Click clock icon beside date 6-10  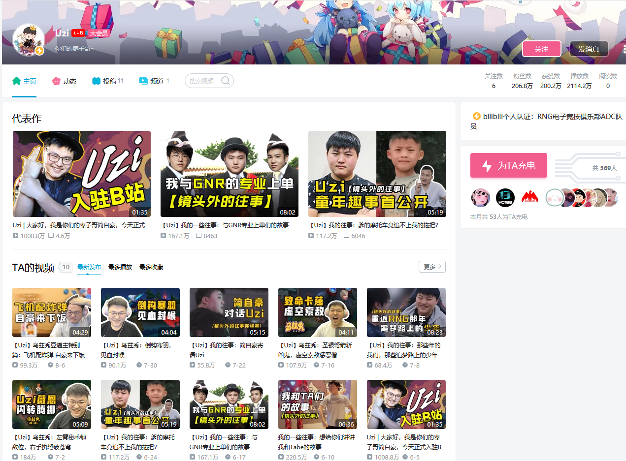(317, 457)
